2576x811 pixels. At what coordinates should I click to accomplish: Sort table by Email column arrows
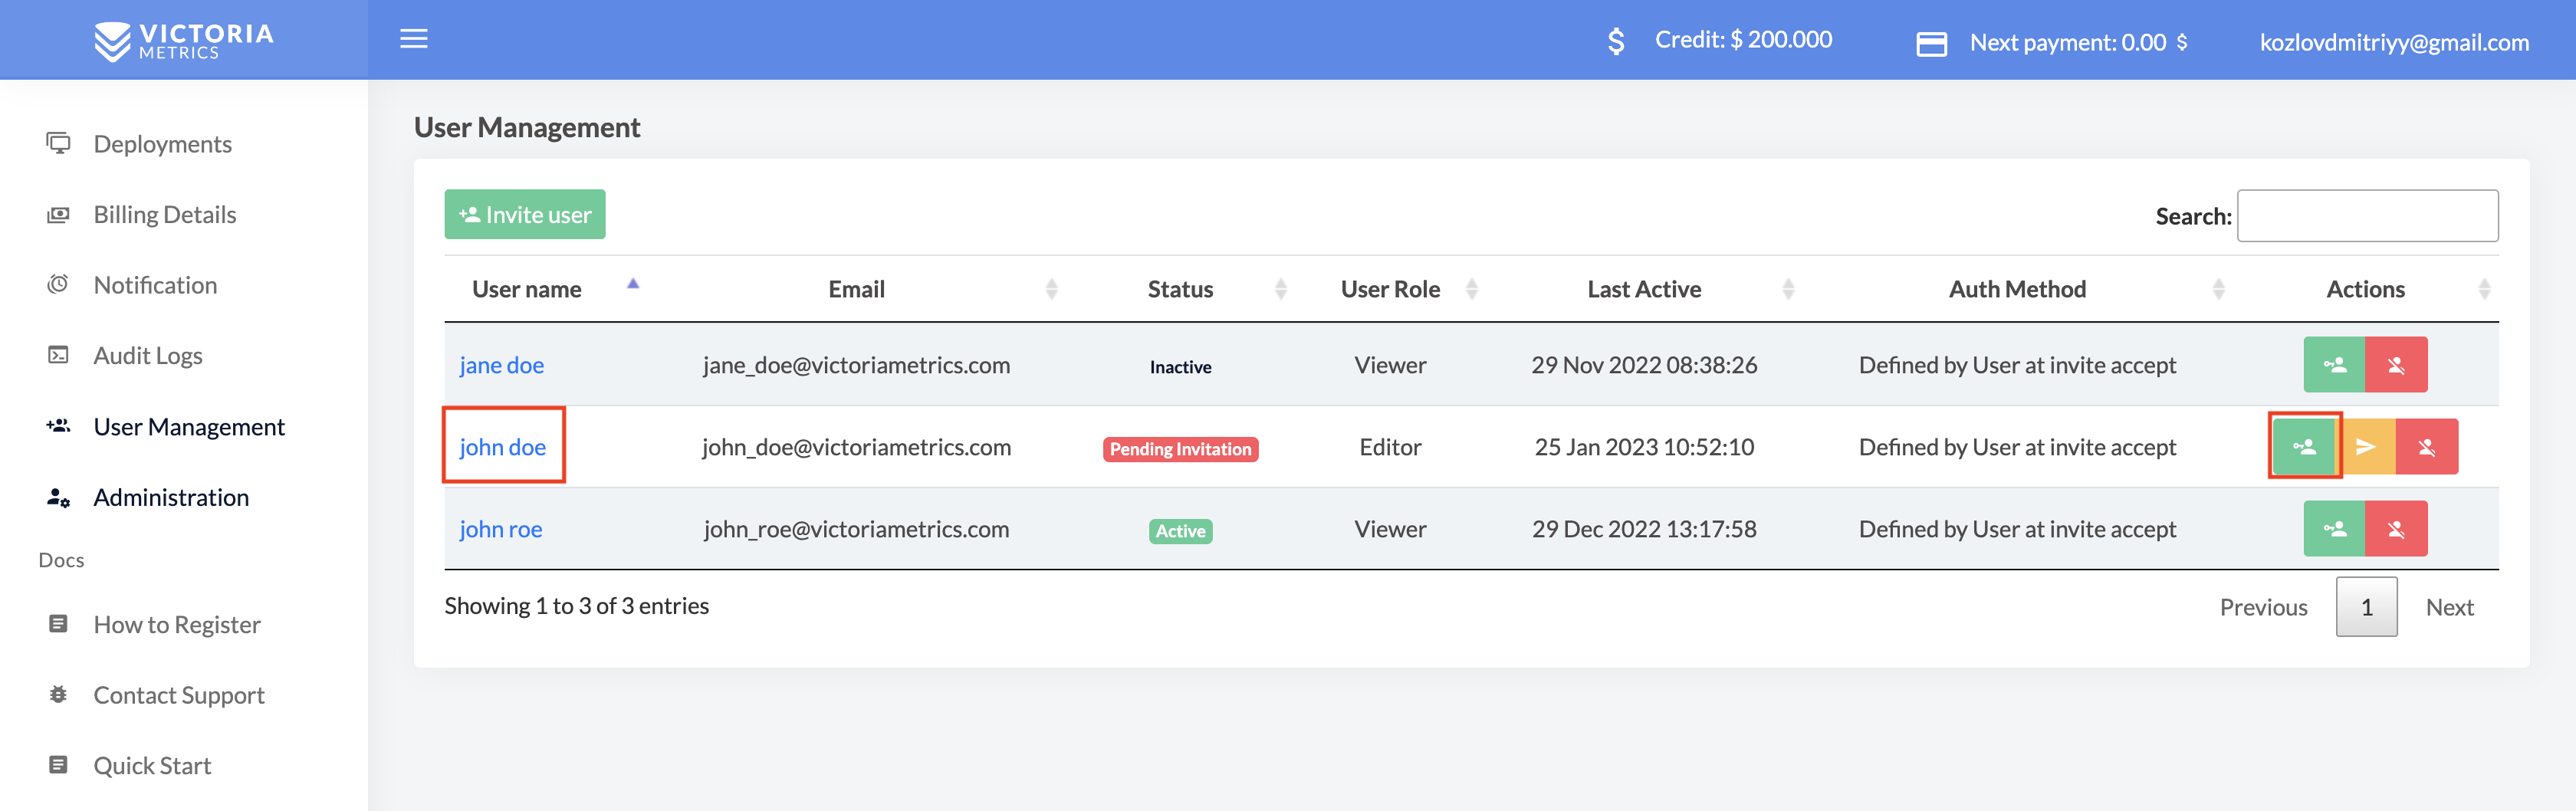click(x=1051, y=289)
